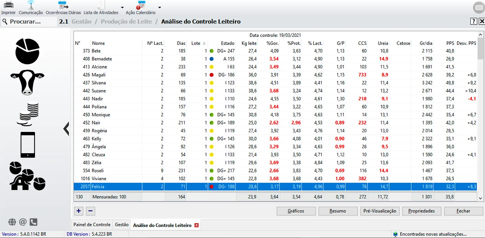Open the mobile device sidebar icon
Screen dimensions: 485x238
(x=28, y=145)
